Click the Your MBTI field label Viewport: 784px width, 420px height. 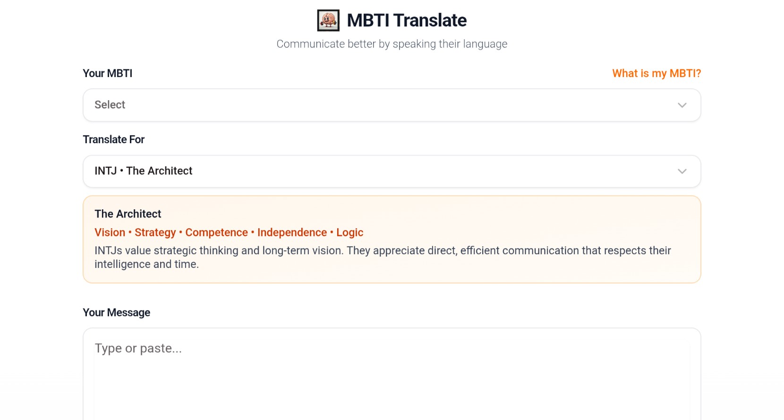(108, 73)
